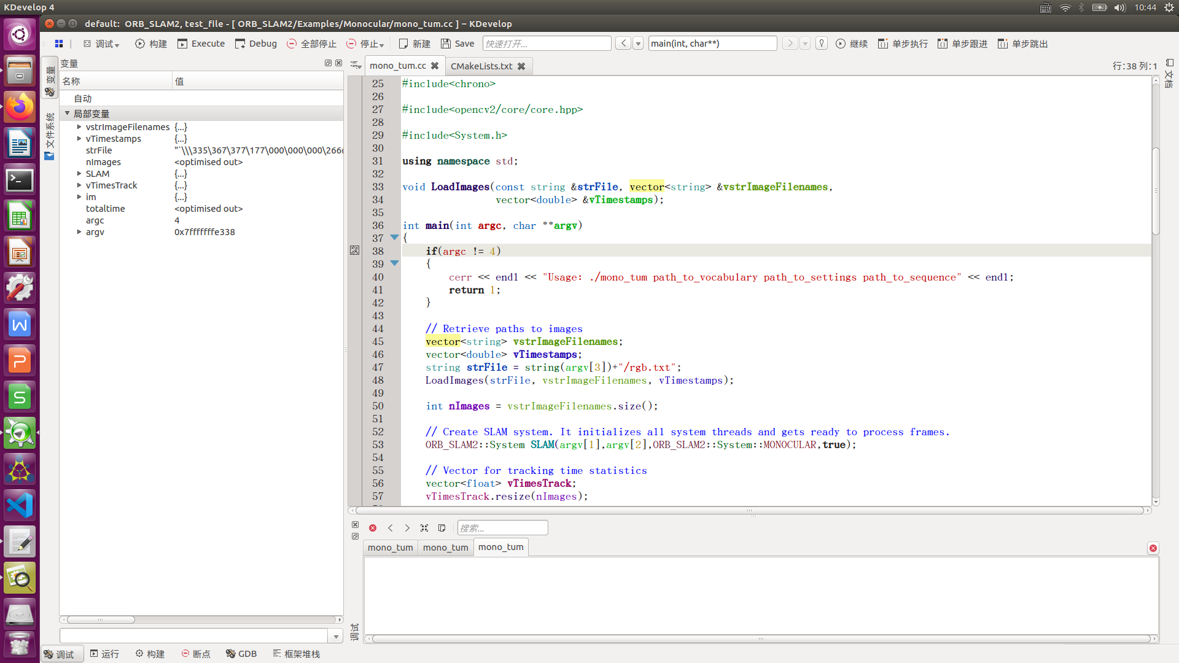Screen dimensions: 1179x663
Task: Open the 停止 stop dropdown
Action: 365,44
